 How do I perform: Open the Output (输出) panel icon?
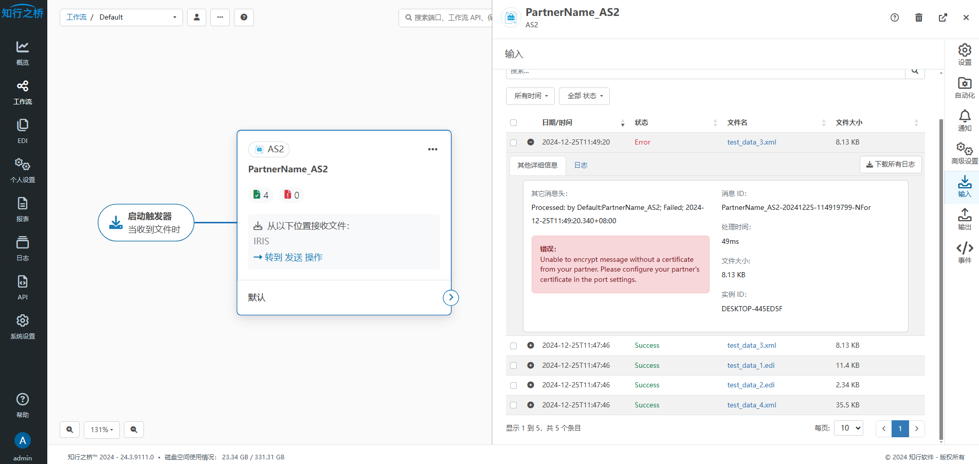965,219
